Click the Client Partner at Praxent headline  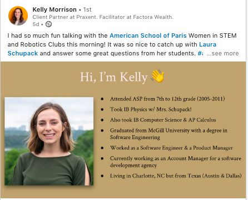coord(103,17)
